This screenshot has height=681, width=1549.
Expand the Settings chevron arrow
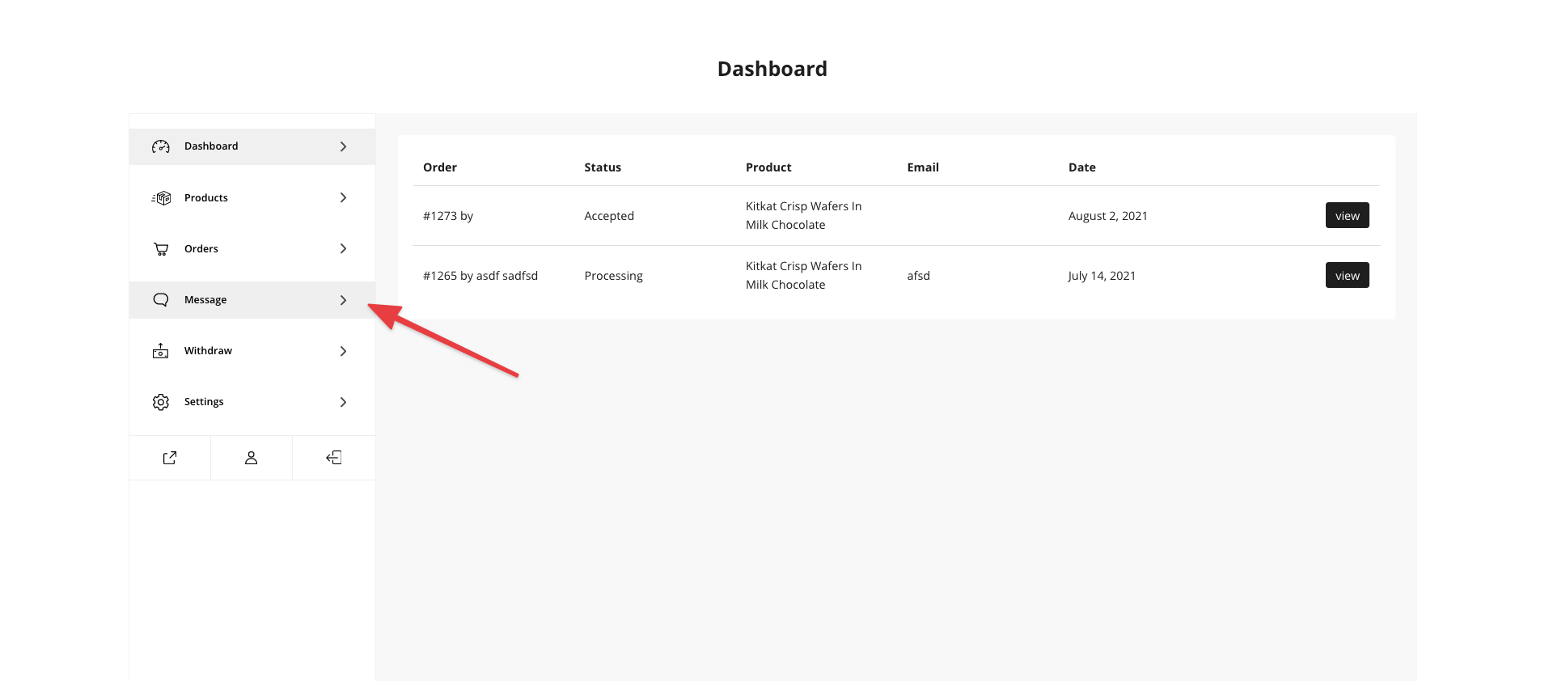(343, 402)
